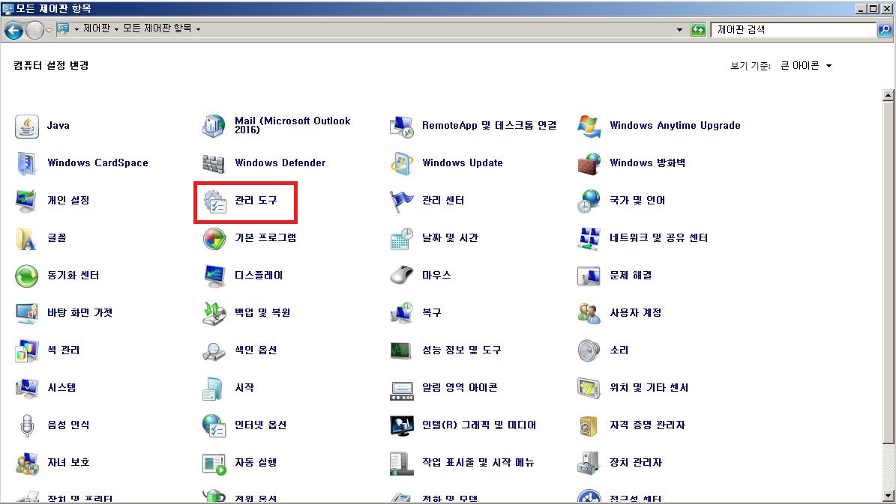Refresh the address bar
The width and height of the screenshot is (896, 504).
click(x=698, y=30)
